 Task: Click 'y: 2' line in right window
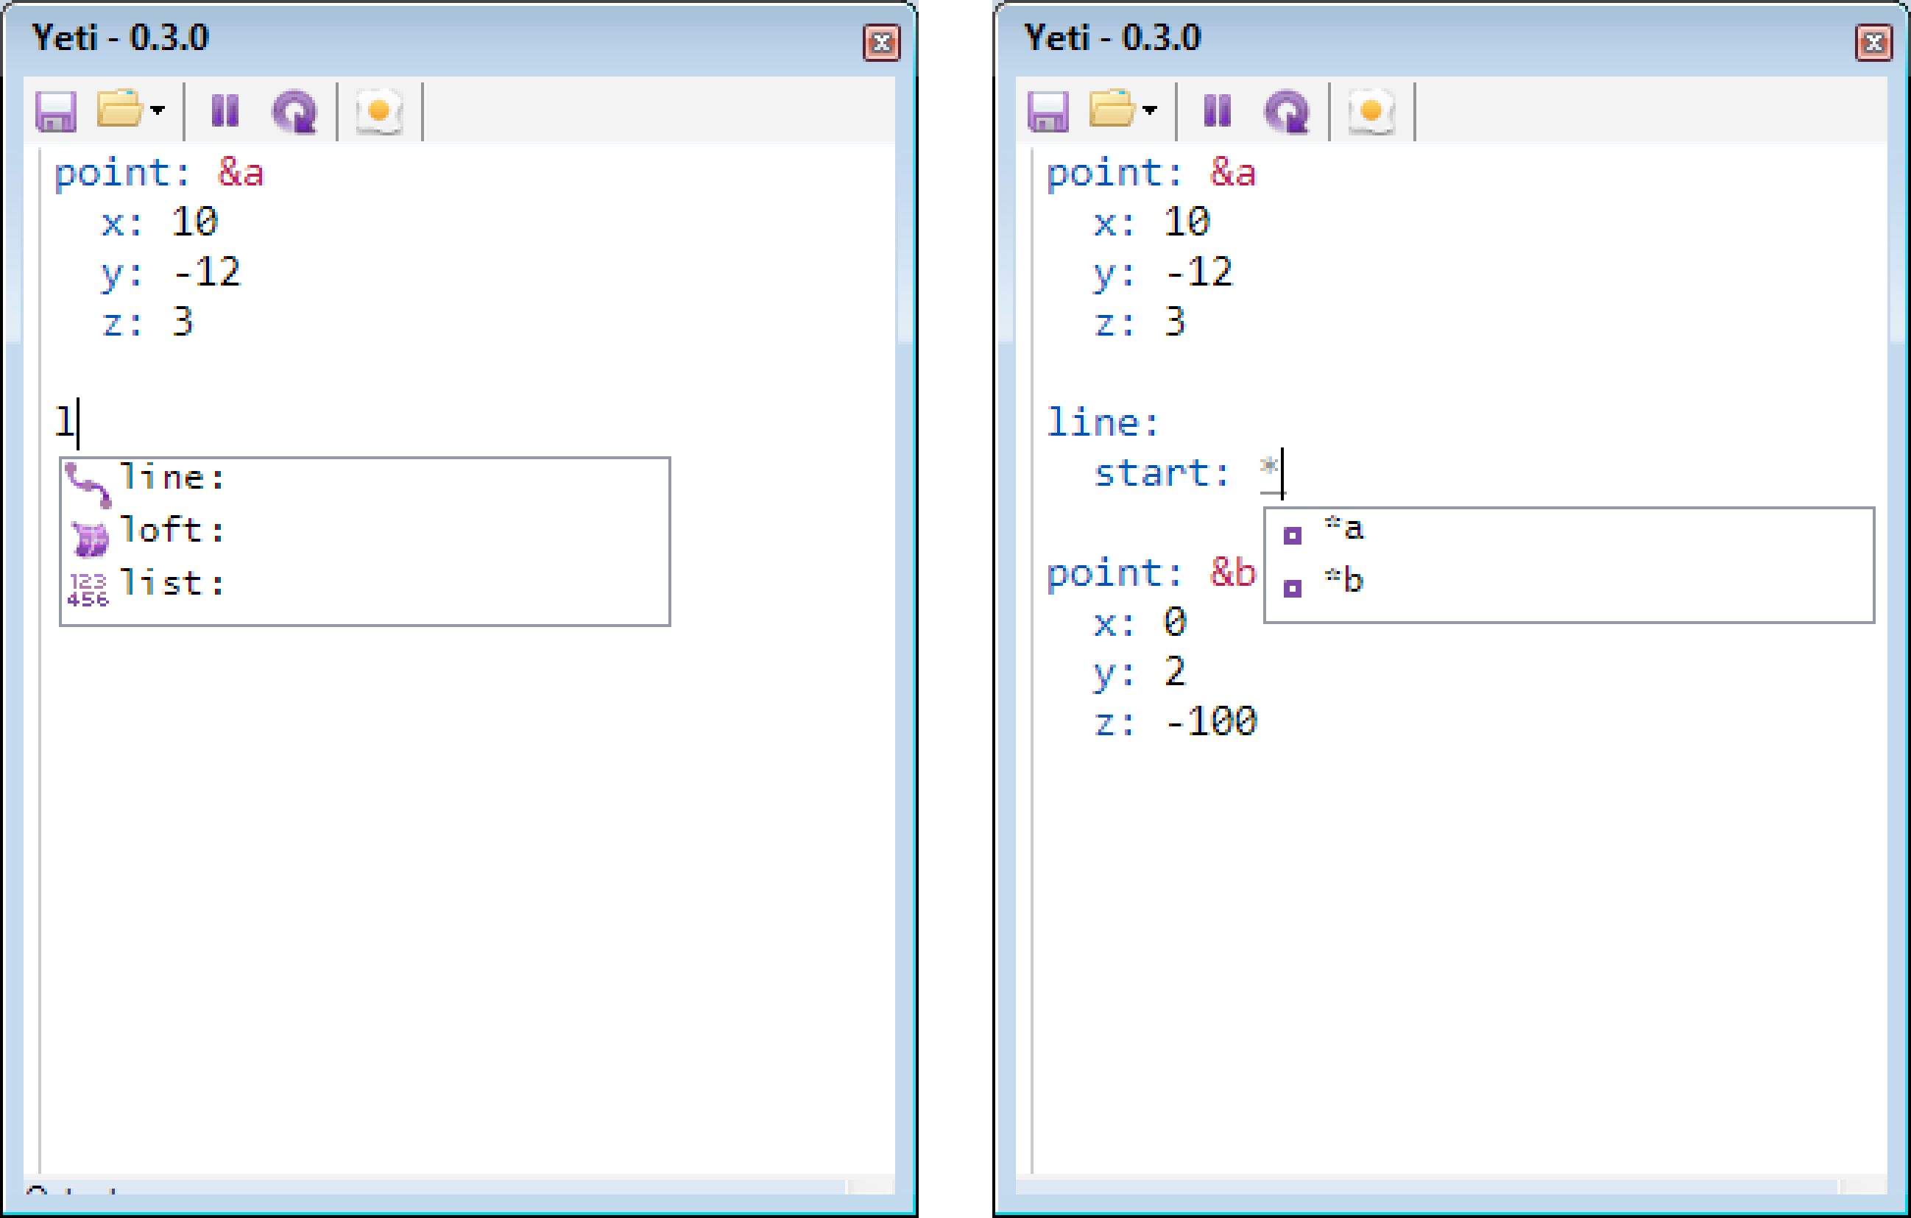[x=1140, y=673]
